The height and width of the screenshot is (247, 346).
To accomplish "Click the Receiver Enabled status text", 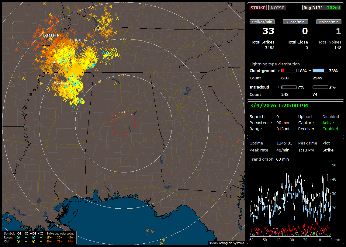I will click(330, 129).
